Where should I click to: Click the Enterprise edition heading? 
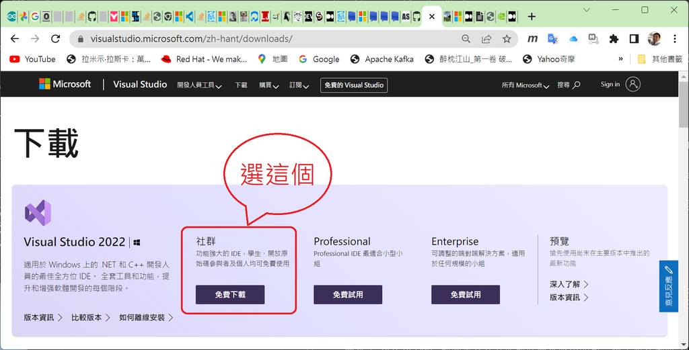tap(455, 241)
